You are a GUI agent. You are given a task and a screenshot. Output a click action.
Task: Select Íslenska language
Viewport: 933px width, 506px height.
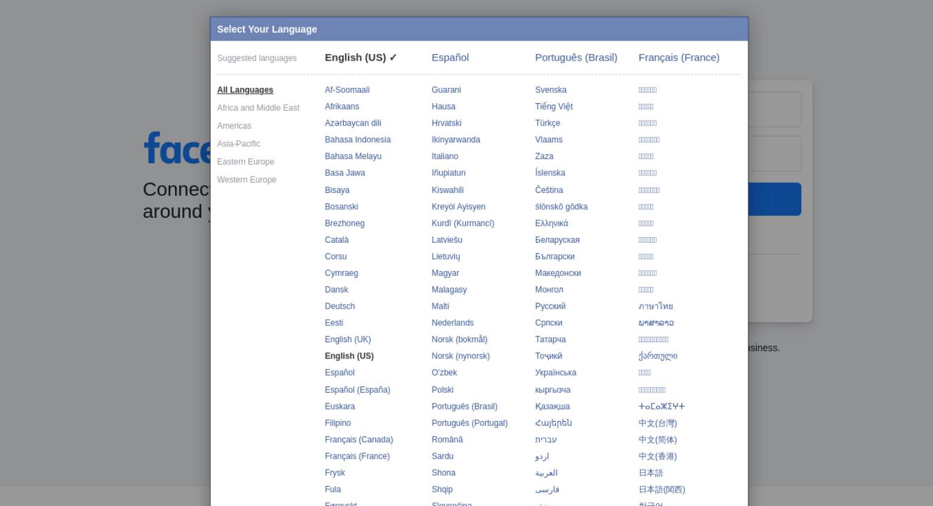coord(550,173)
